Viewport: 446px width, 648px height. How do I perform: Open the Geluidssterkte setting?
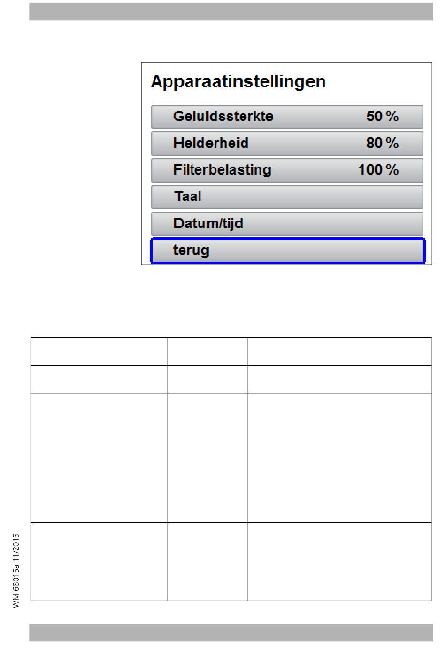pyautogui.click(x=287, y=116)
